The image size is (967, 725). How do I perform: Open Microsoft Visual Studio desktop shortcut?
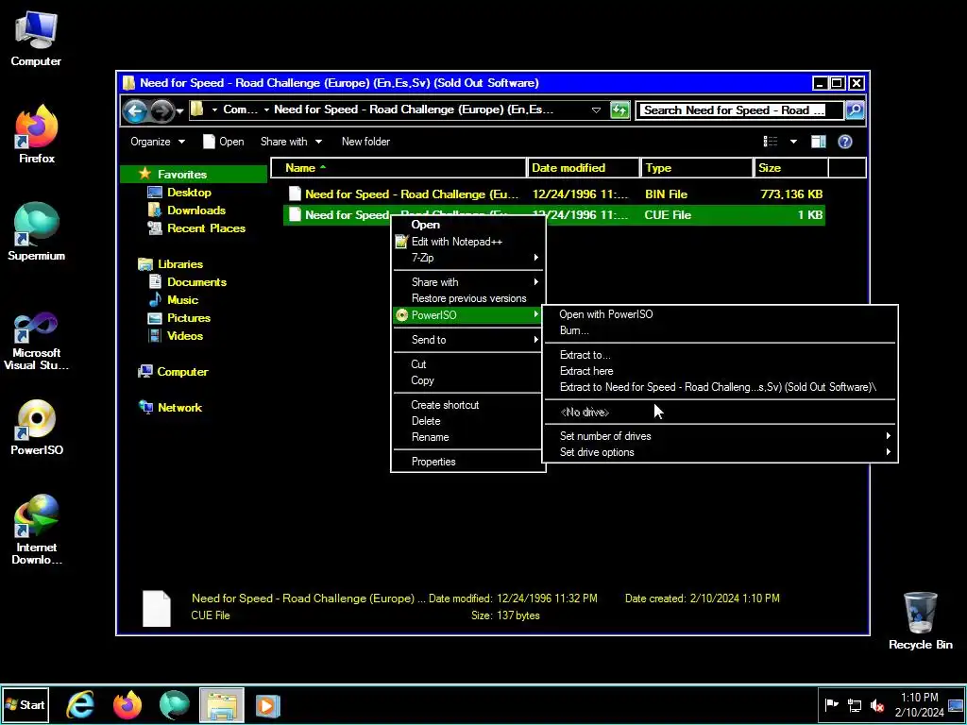(37, 341)
